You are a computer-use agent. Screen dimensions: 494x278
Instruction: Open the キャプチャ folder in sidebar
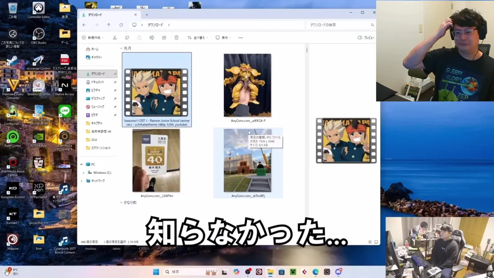pyautogui.click(x=94, y=123)
